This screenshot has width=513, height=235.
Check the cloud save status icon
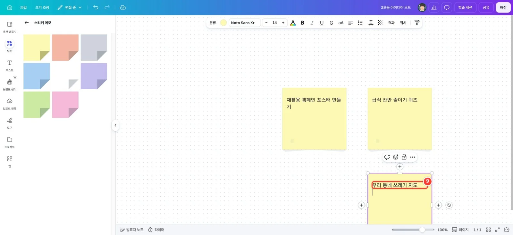coord(122,7)
